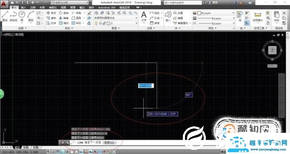Switch to the Annotate (注释) ribbon tab

tap(33, 8)
